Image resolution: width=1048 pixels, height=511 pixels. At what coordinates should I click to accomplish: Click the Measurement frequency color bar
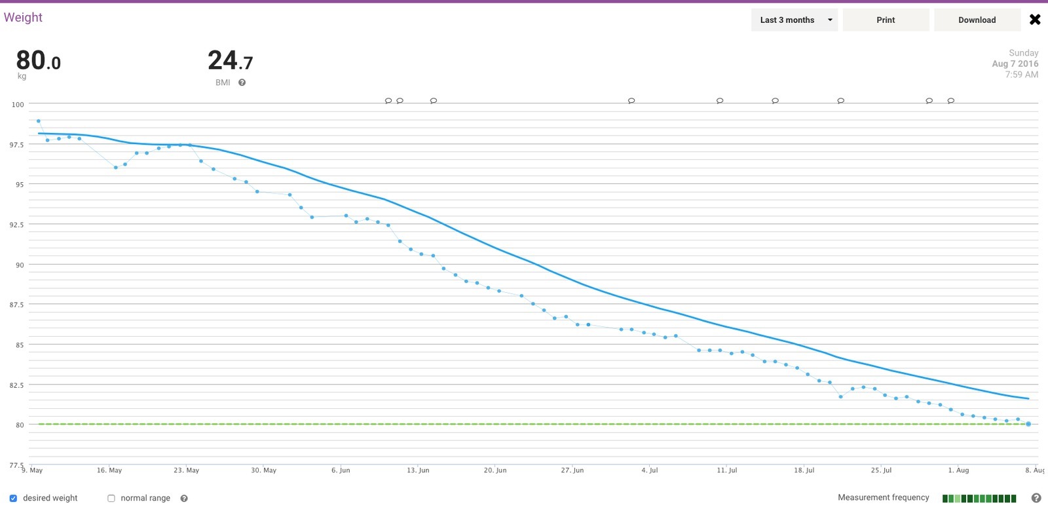tap(979, 499)
